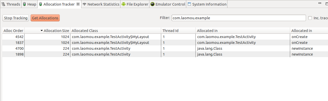Select the Allocation Tracker tab
328x101 pixels.
click(59, 4)
